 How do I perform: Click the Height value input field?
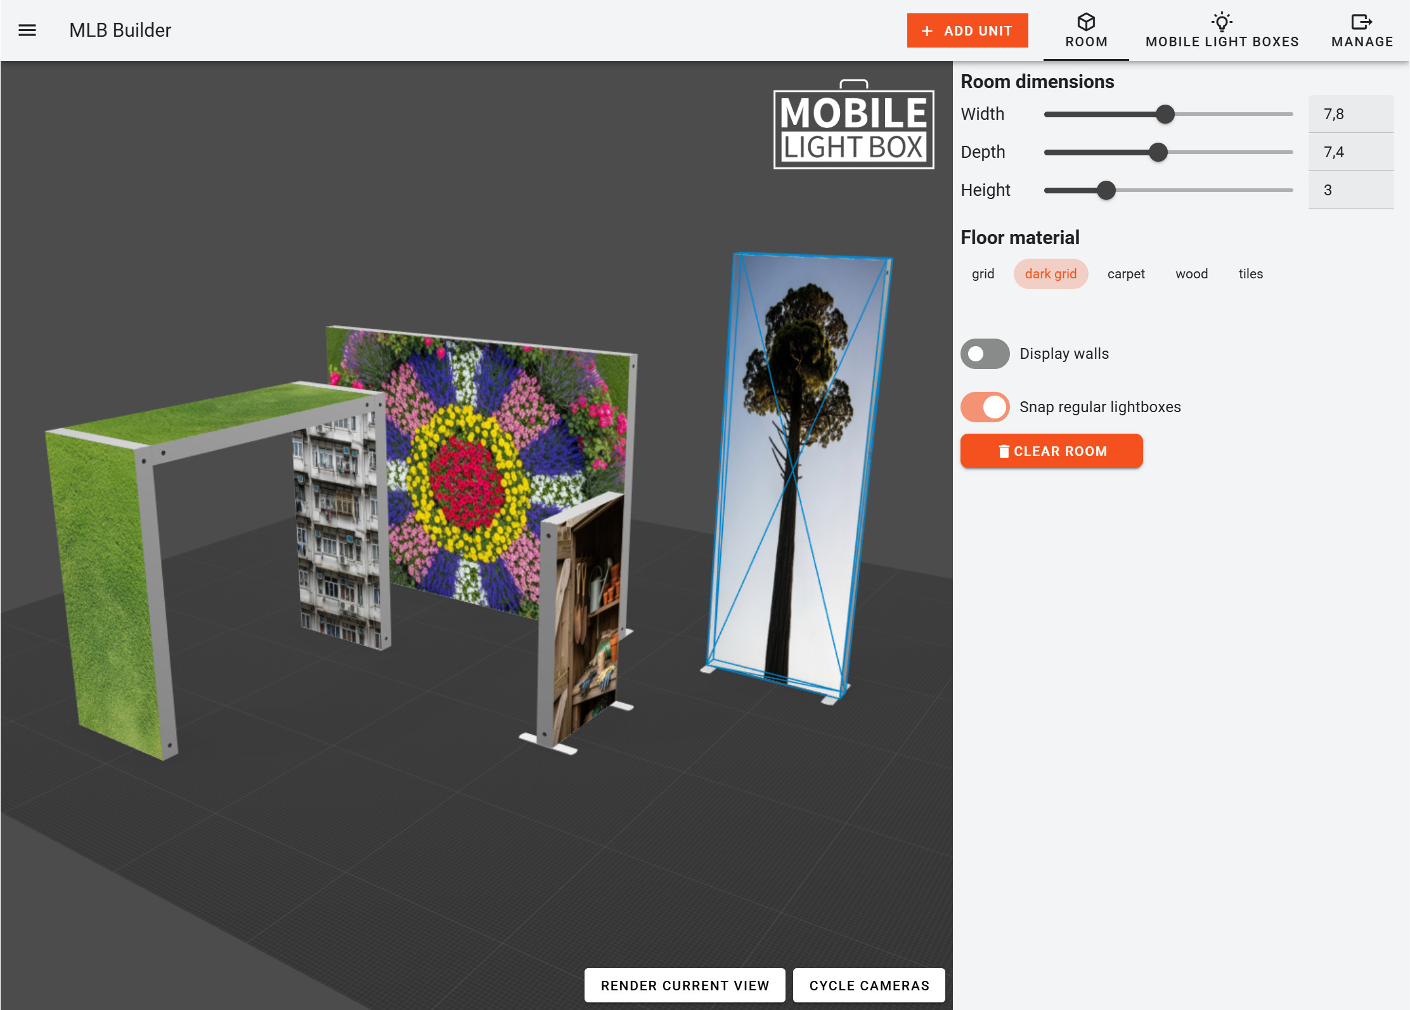1350,190
